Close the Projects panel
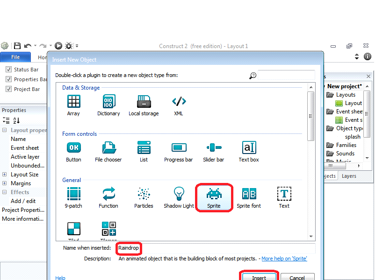Screen dimensions: 383x280 click(369, 76)
